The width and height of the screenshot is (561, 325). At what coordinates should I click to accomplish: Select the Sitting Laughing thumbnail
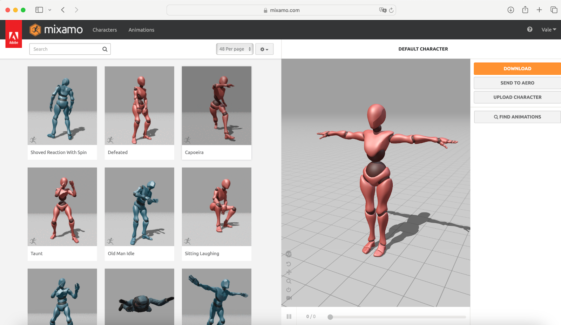pos(217,206)
